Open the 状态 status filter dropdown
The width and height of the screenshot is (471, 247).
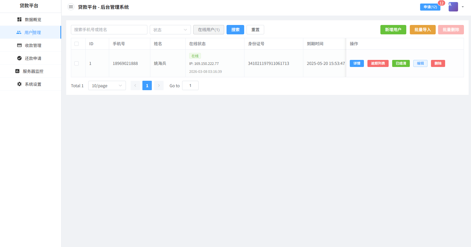coord(170,30)
